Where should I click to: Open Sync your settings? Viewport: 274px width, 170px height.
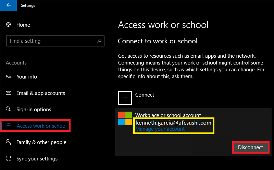click(x=37, y=159)
